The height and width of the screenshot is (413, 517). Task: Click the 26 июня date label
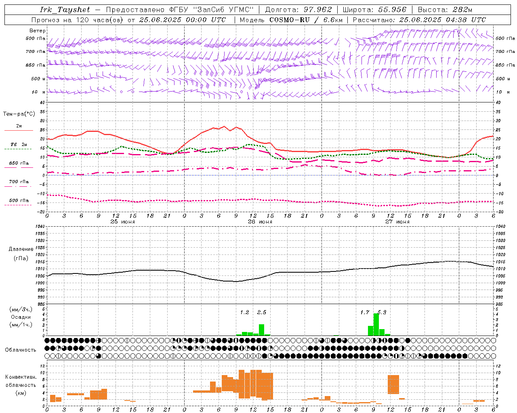(260, 222)
